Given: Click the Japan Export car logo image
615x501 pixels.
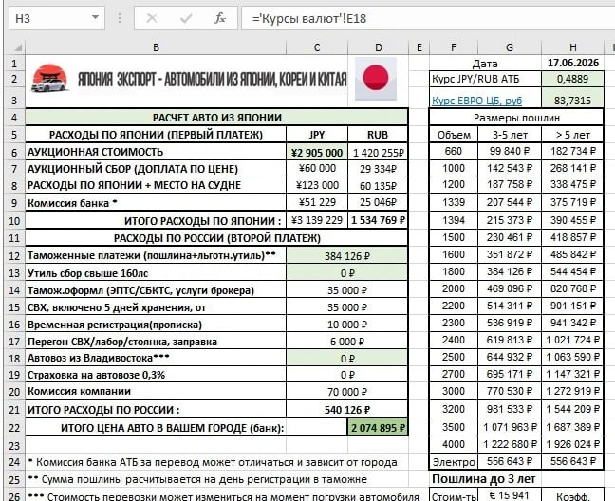Looking at the screenshot, I should [x=49, y=79].
